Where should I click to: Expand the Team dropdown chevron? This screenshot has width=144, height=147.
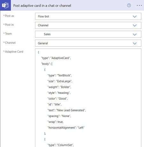click(x=135, y=34)
